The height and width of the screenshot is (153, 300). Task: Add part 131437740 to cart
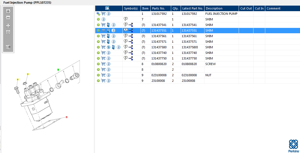(103, 53)
